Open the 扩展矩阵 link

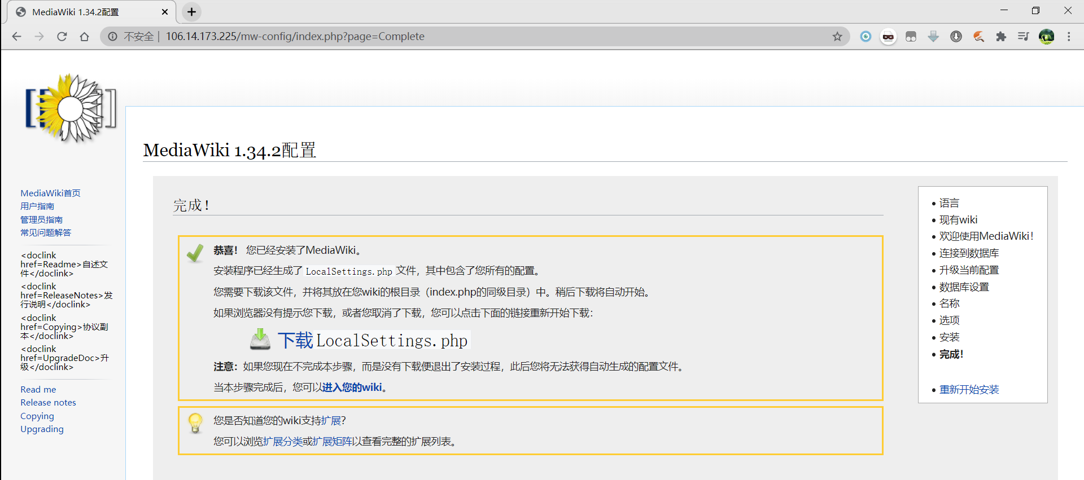pyautogui.click(x=333, y=442)
